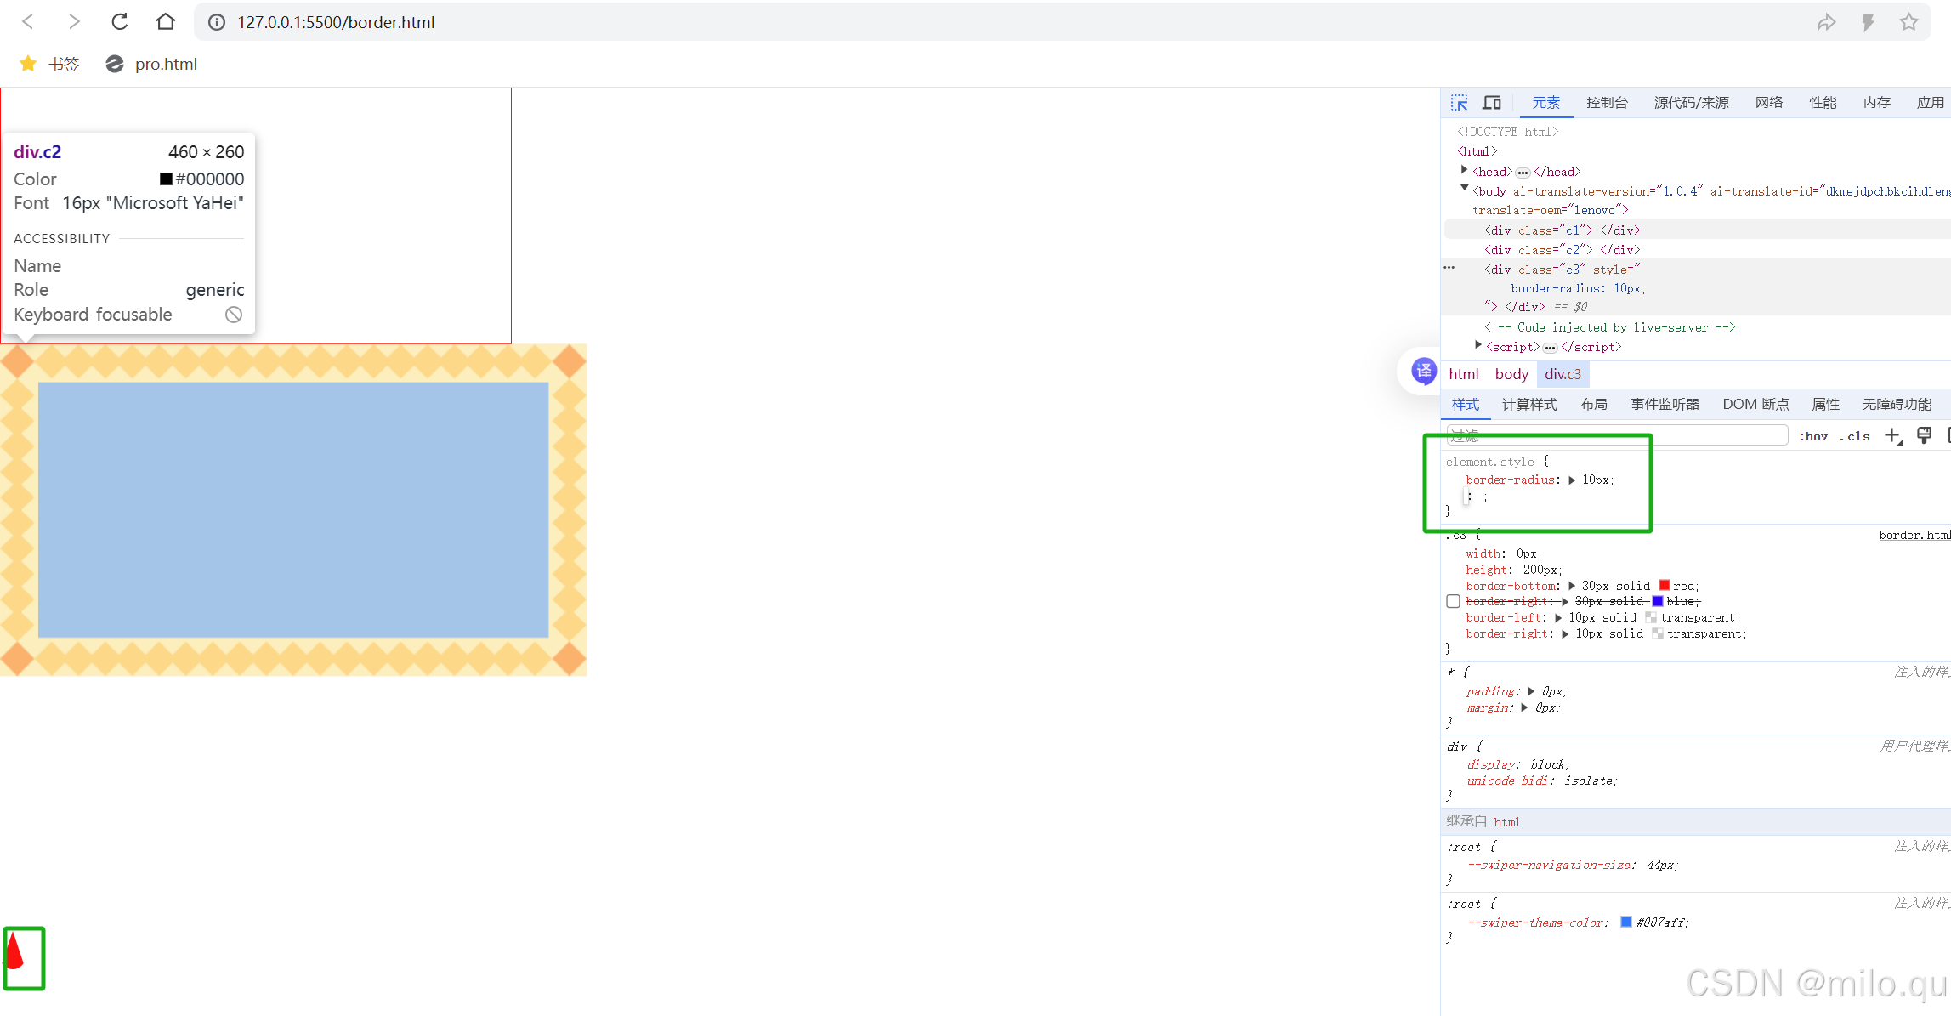The image size is (1951, 1016).
Task: Switch to the 源代码/来源 tab
Action: tap(1691, 103)
